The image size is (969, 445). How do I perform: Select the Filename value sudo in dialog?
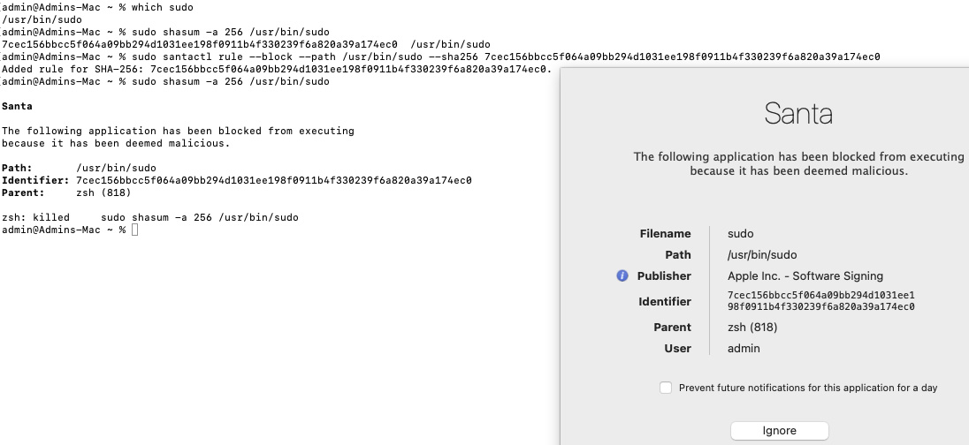tap(740, 234)
